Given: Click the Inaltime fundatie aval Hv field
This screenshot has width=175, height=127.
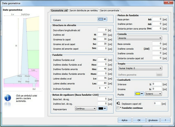Looking at the screenshot, I should 102,60.
